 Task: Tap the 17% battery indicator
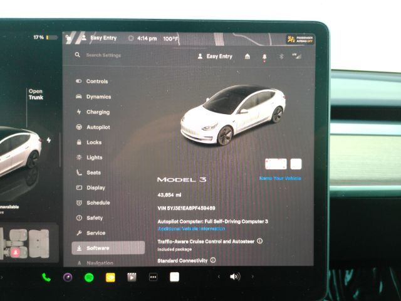(46, 38)
